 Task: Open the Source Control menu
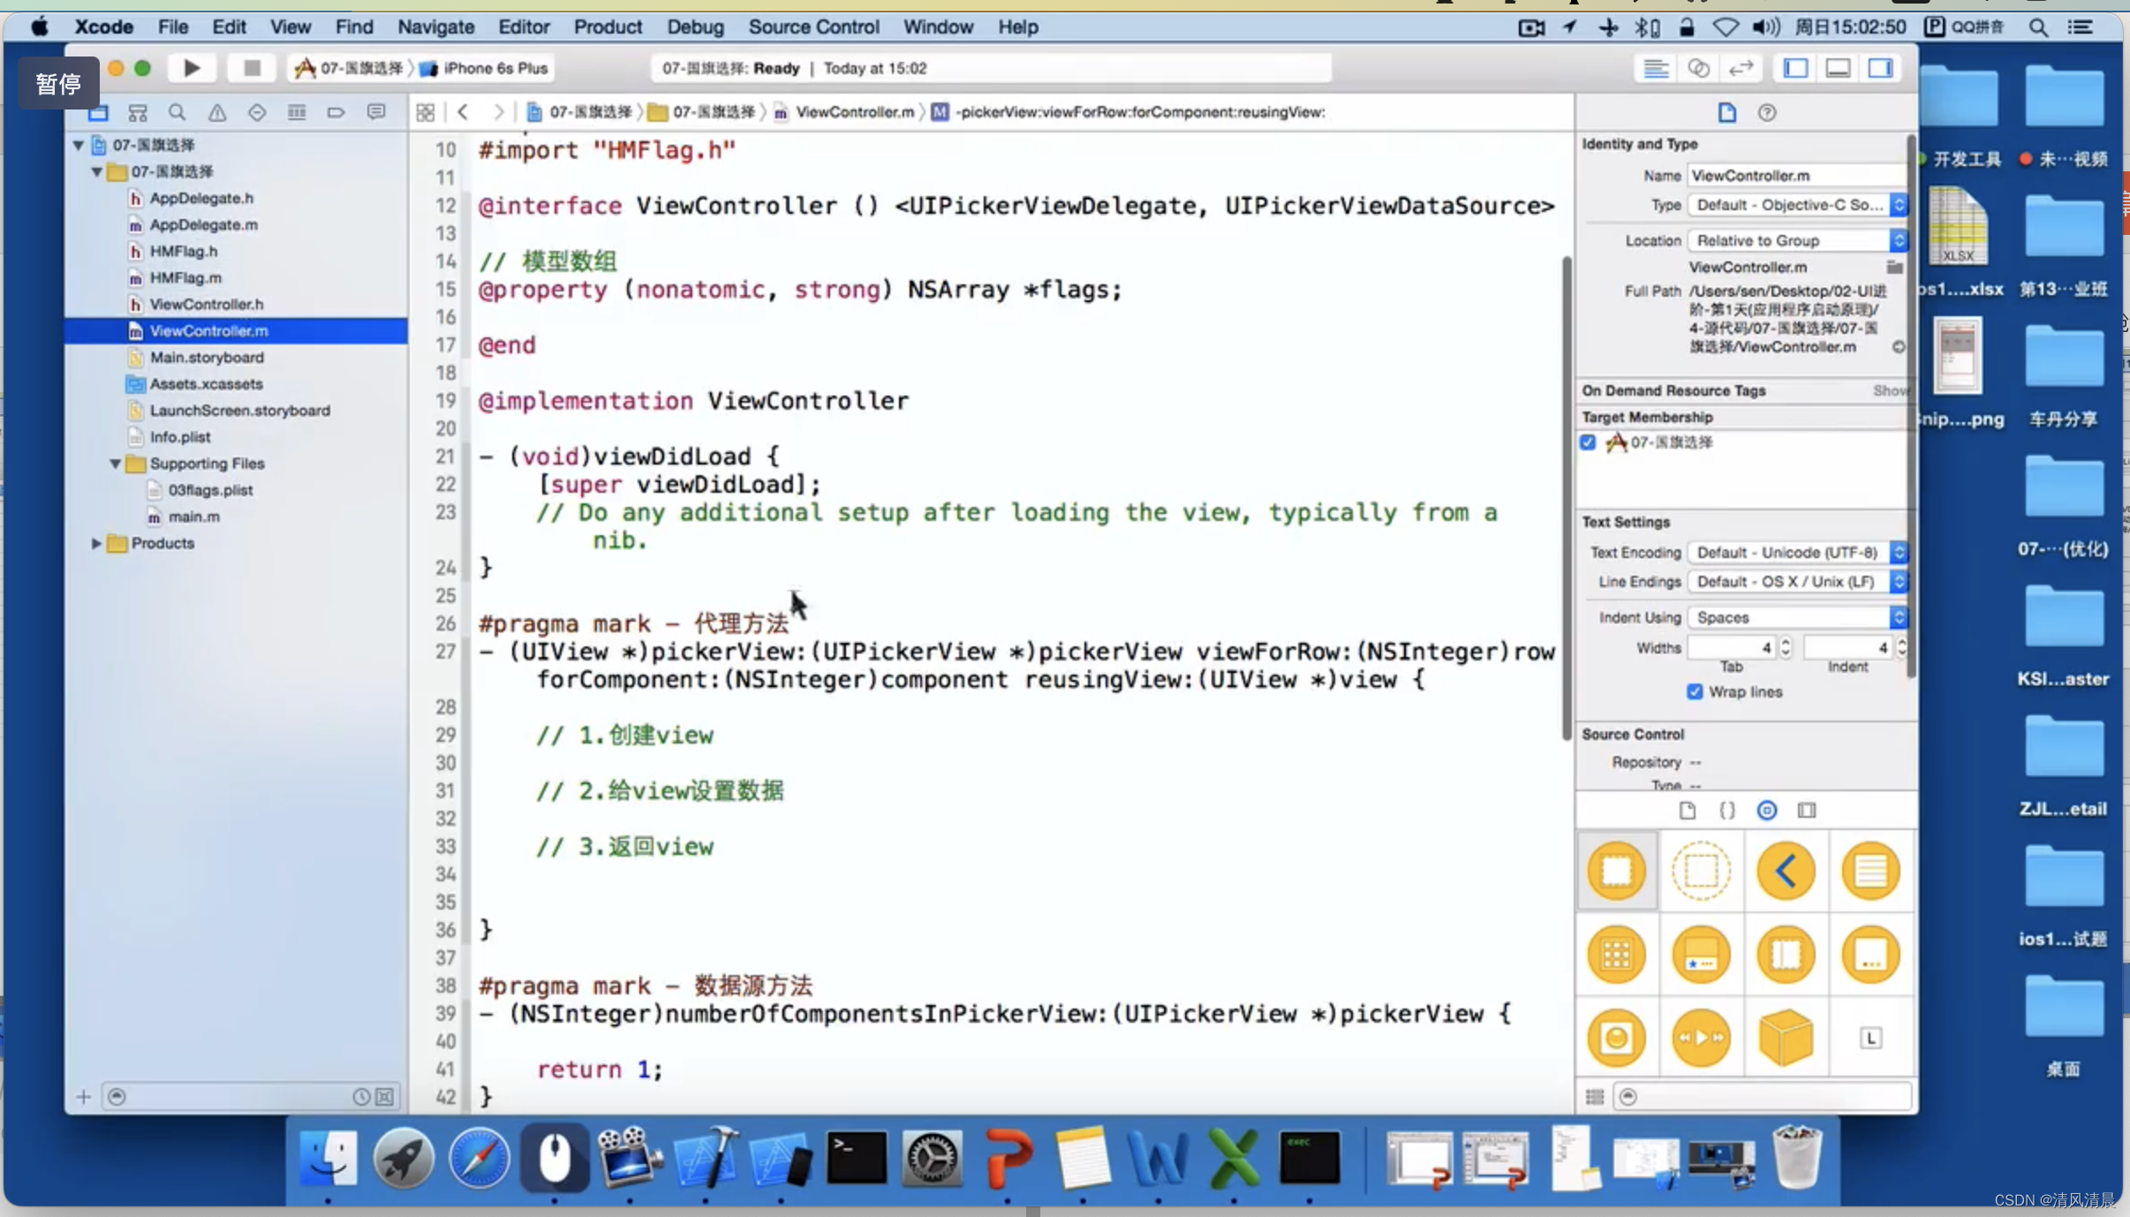[813, 26]
